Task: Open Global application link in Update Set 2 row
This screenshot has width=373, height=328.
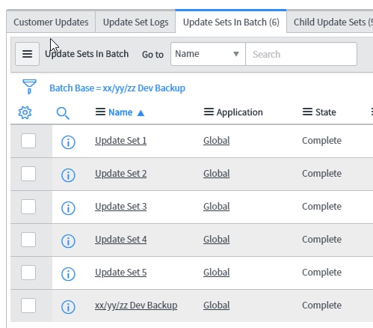Action: coord(217,174)
